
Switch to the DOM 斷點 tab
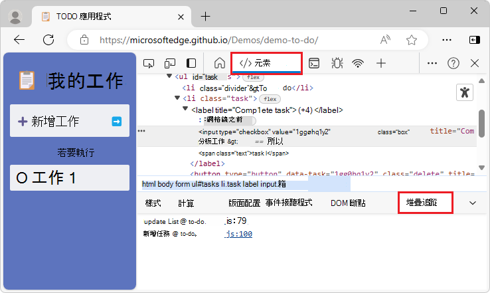pos(348,203)
